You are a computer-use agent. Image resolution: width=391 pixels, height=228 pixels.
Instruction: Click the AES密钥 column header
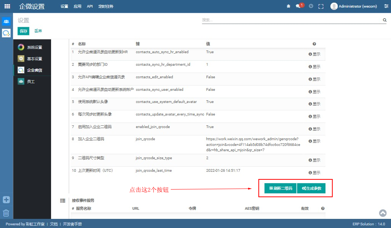coord(252,208)
